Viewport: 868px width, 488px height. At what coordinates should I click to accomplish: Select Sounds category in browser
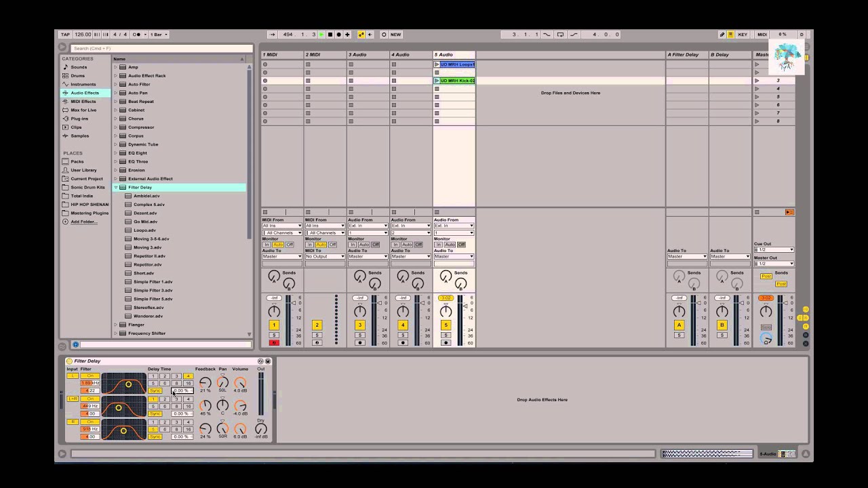click(x=79, y=67)
